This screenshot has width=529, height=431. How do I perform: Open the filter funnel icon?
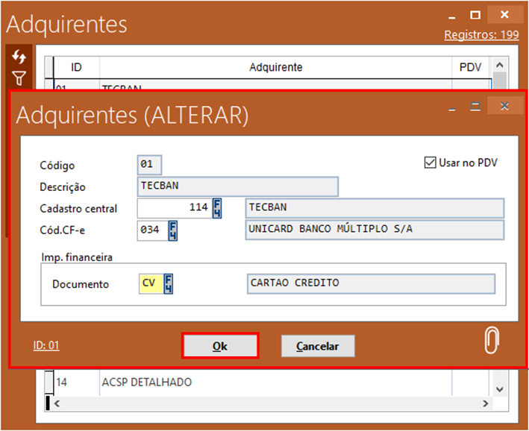click(19, 77)
